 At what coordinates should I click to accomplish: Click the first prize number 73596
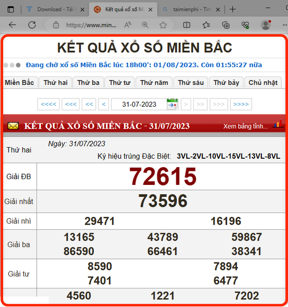coord(163,201)
